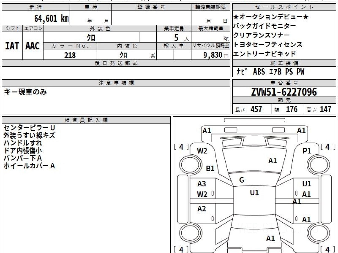Click ABS in the equipment row
Viewport: 338px width, 253px height.
[x=259, y=72]
